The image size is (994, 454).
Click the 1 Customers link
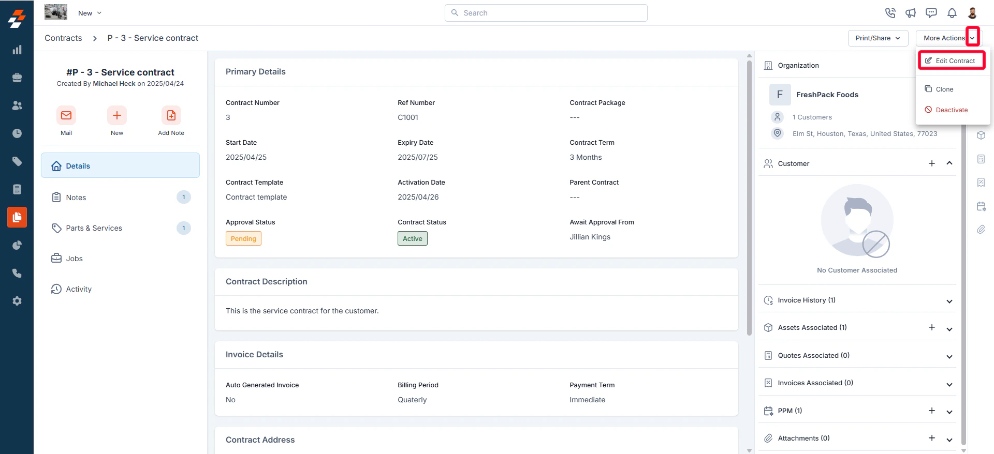click(812, 117)
